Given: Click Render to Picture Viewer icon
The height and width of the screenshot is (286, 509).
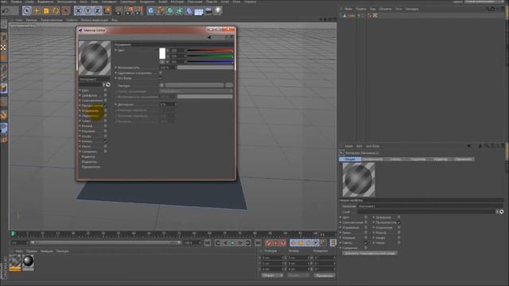Looking at the screenshot, I should (129, 10).
